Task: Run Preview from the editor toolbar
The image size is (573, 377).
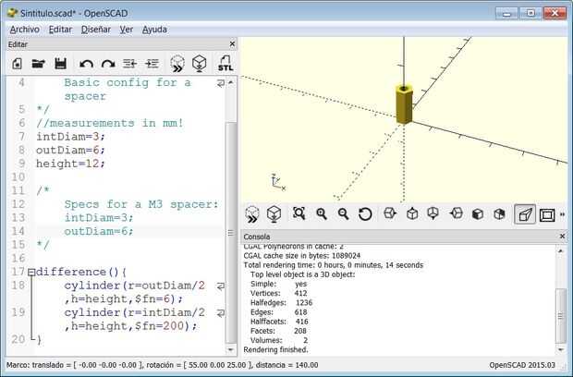Action: pos(177,64)
